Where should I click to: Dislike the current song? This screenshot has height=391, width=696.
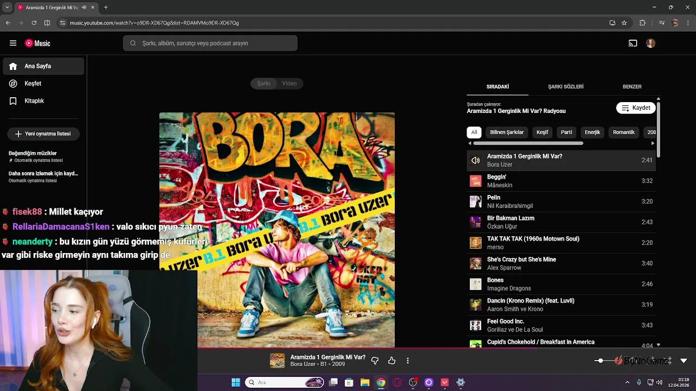375,361
